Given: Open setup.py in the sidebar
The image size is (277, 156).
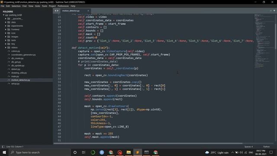Looking at the screenshot, I should pos(16,84).
